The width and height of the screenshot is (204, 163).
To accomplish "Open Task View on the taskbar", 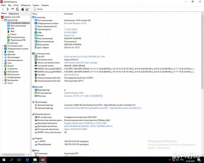I will click(19, 160).
